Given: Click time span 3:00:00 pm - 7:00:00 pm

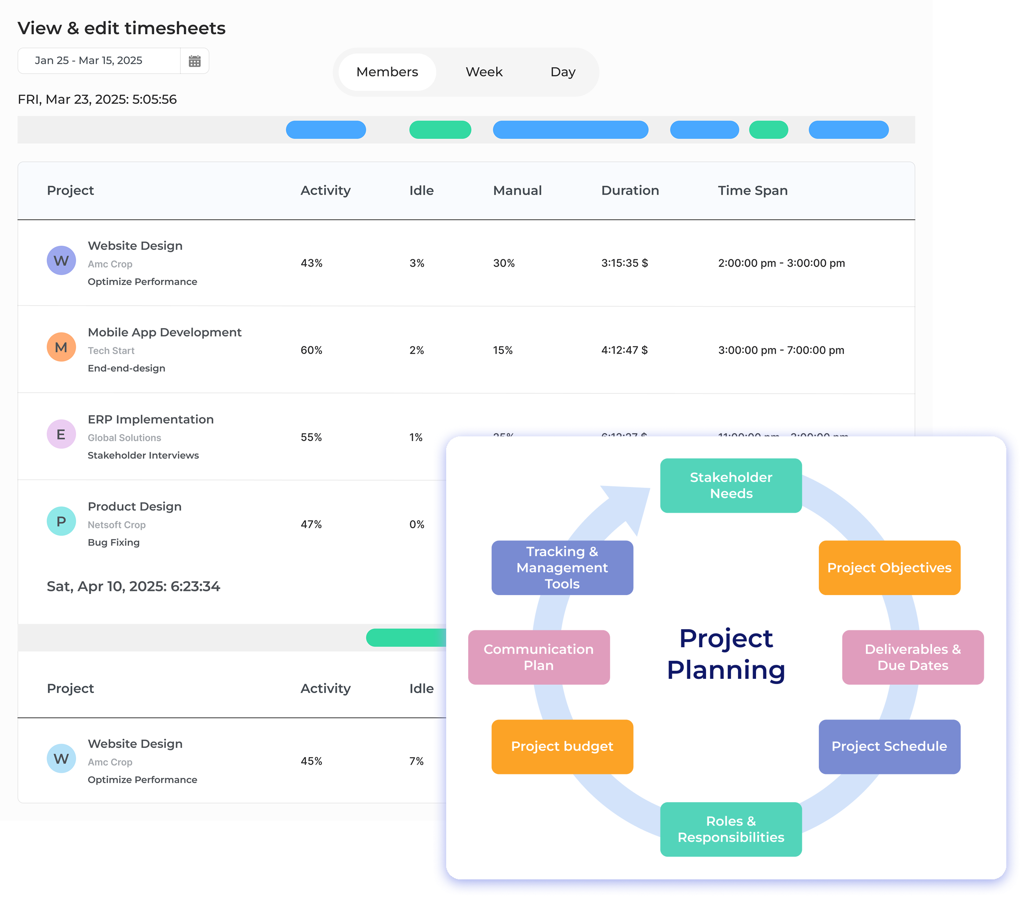Looking at the screenshot, I should click(x=781, y=350).
